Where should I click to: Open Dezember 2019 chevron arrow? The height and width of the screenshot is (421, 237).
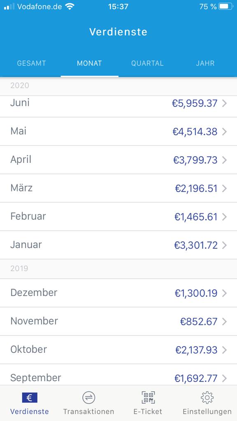[225, 293]
